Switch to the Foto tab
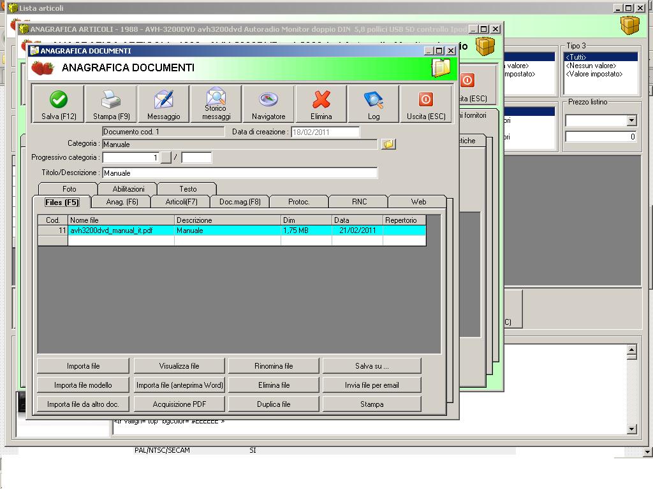Viewport: 653px width, 489px height. 69,188
